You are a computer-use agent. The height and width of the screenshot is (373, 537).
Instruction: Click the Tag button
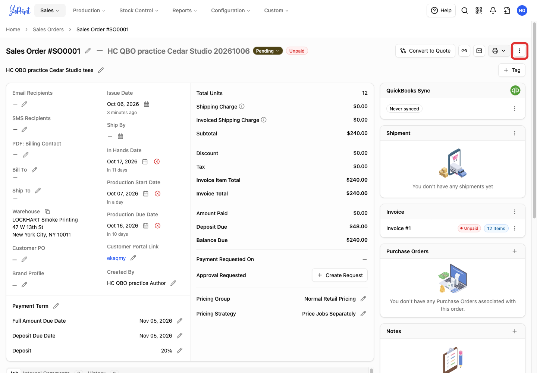point(512,70)
